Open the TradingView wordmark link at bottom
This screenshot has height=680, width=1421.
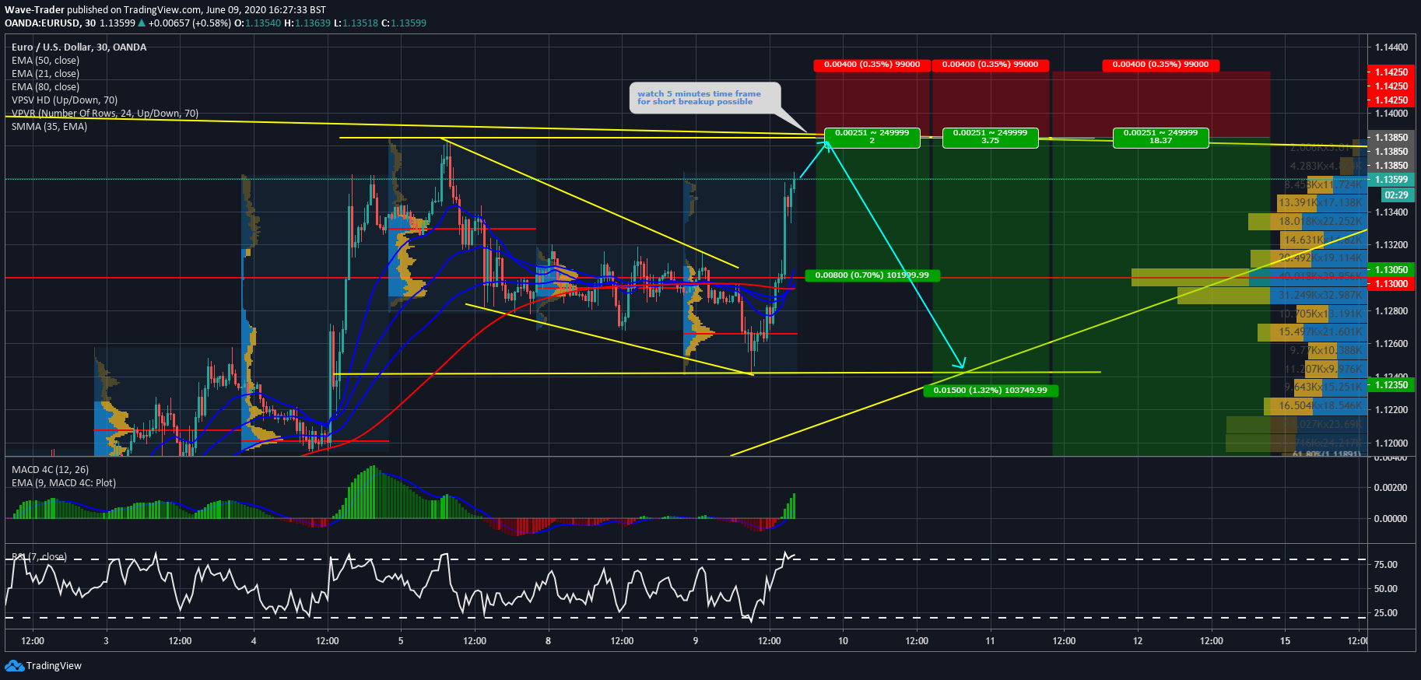(x=54, y=666)
